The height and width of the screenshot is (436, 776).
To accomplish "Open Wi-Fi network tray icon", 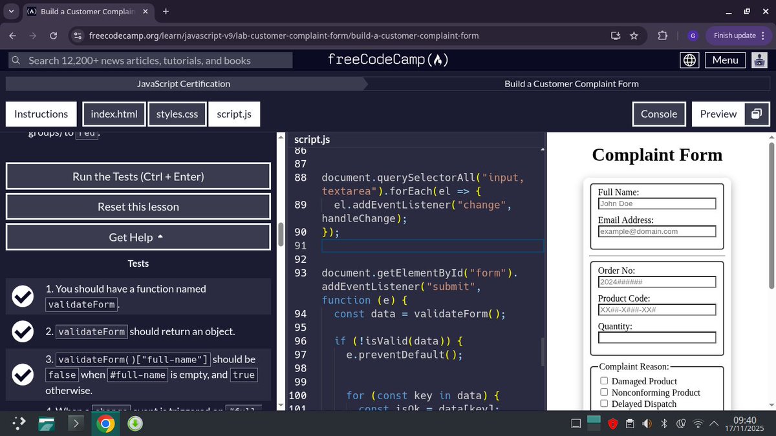I will (x=698, y=424).
